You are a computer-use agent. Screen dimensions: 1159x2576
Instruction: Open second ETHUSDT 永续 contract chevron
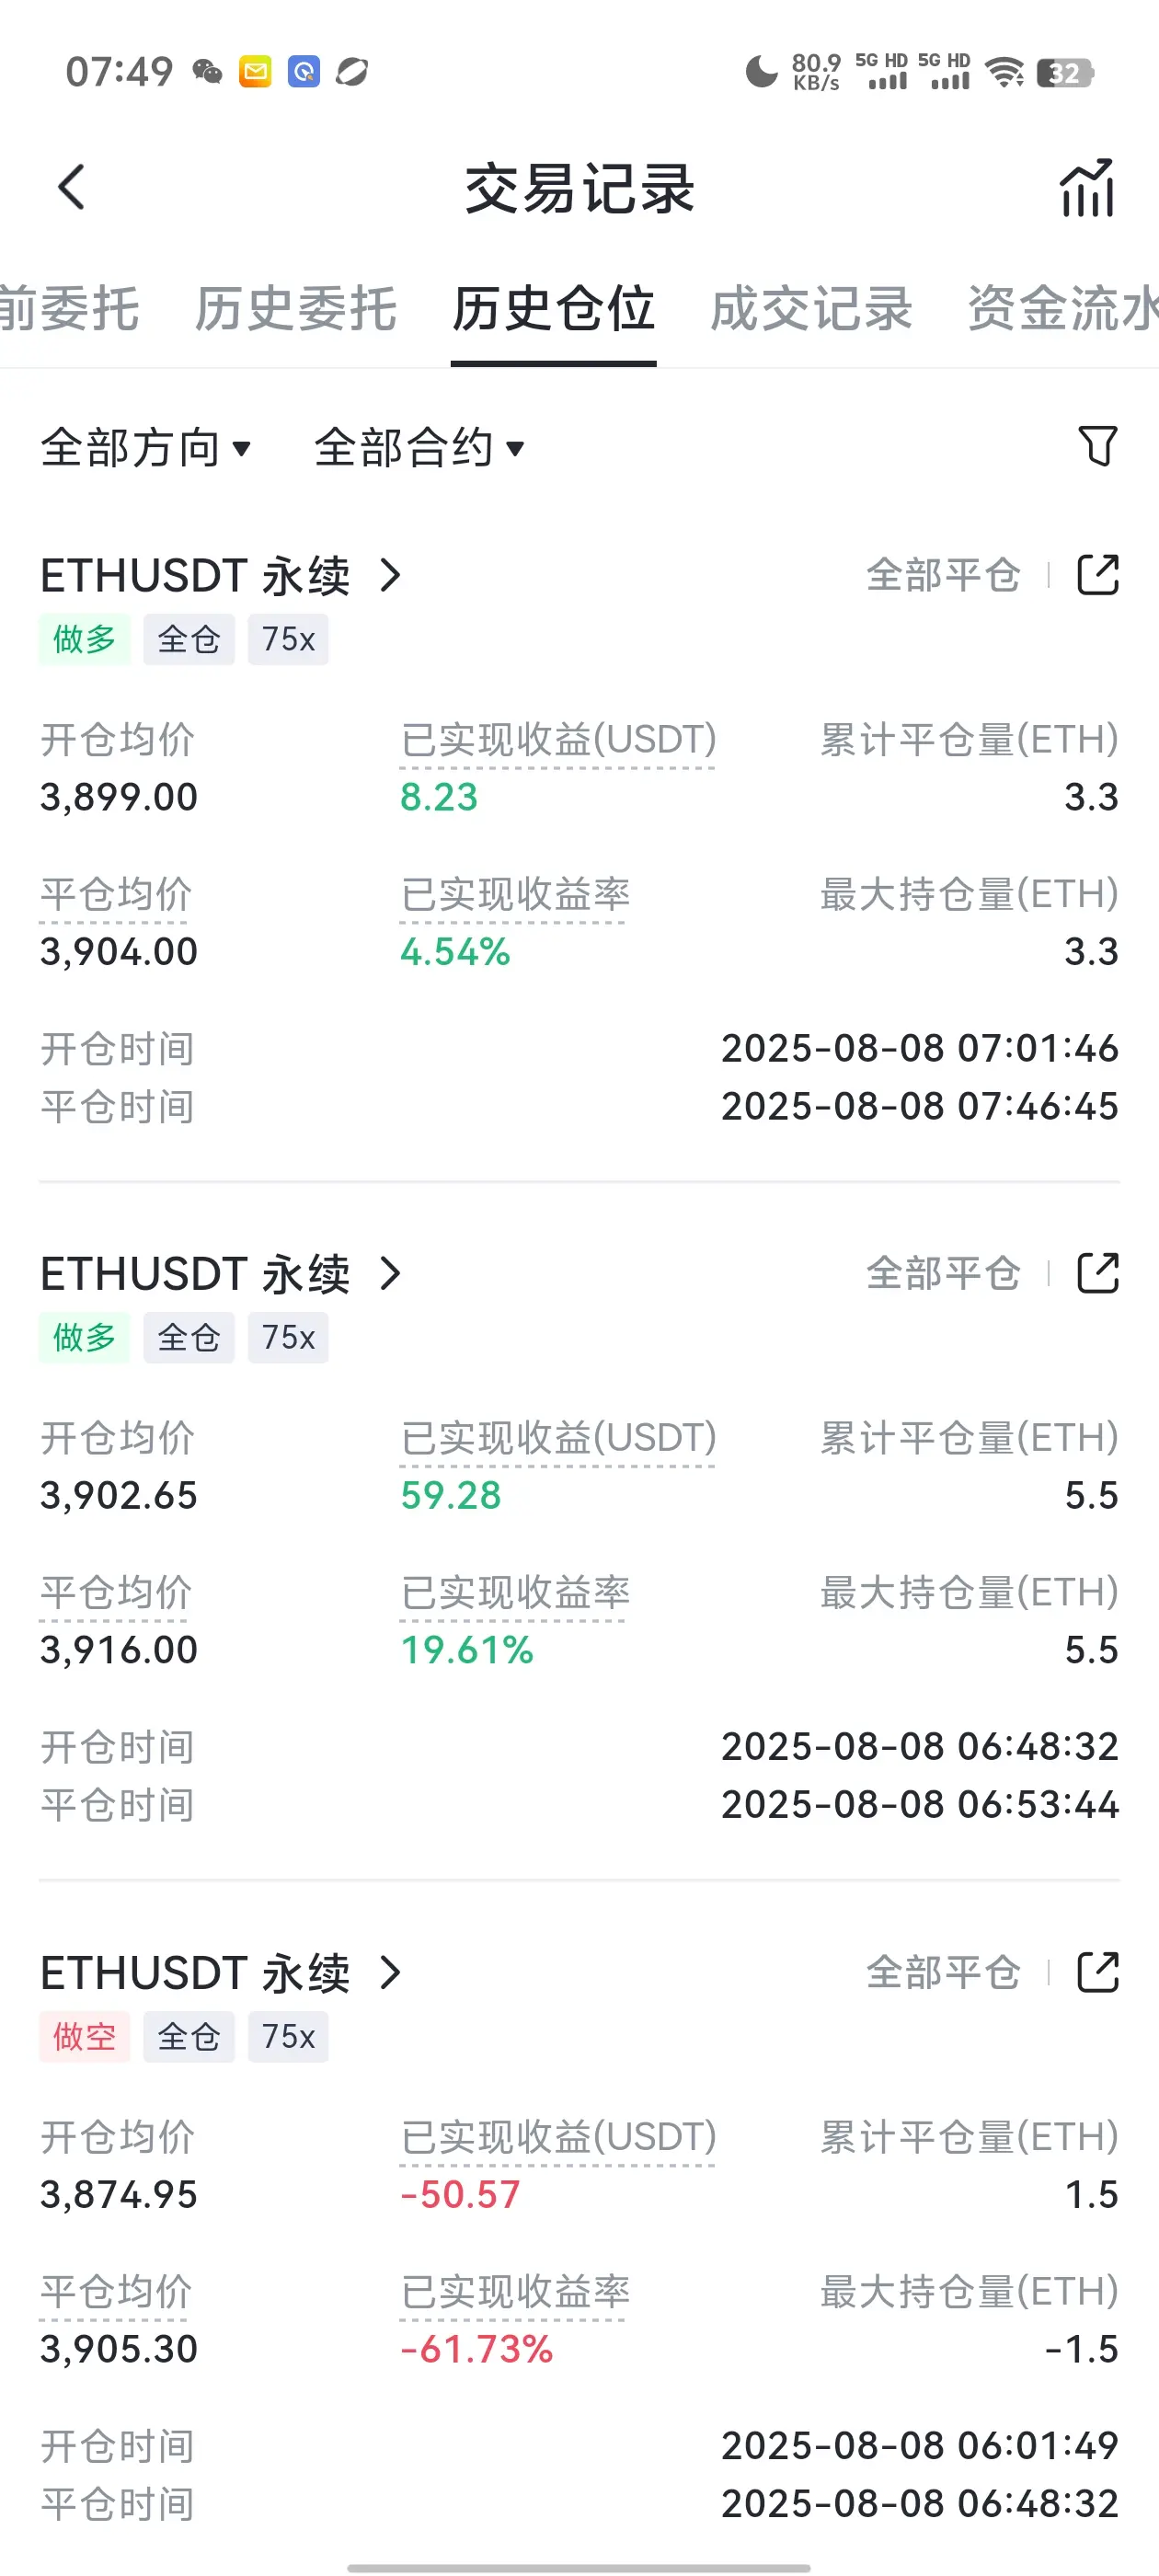coord(390,1273)
